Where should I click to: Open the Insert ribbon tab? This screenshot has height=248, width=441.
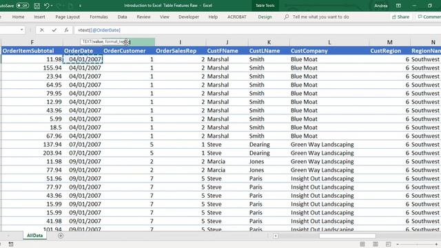click(x=40, y=17)
